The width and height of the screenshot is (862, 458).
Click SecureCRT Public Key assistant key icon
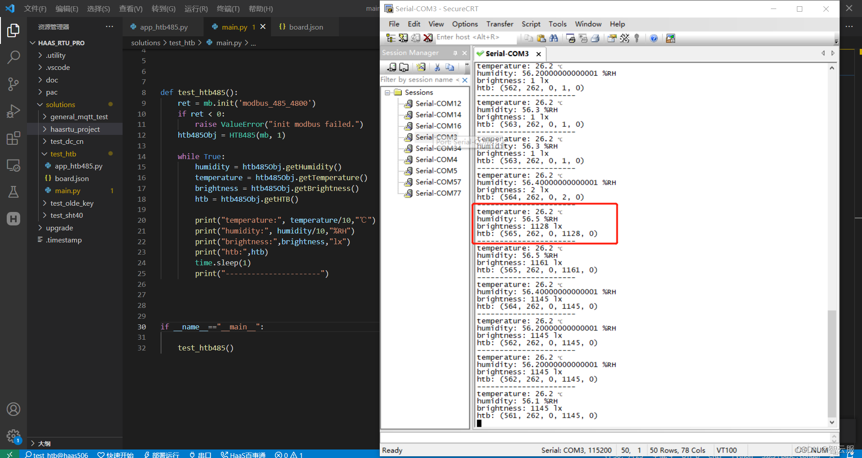(637, 38)
